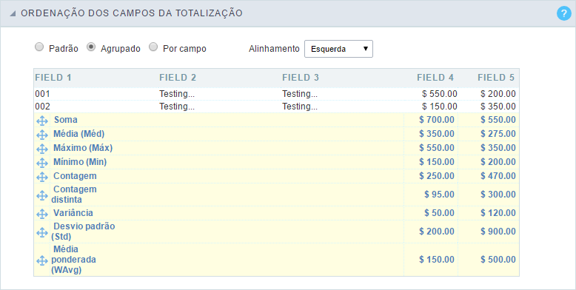
Task: Click the FIELD 4 column header
Action: point(435,78)
